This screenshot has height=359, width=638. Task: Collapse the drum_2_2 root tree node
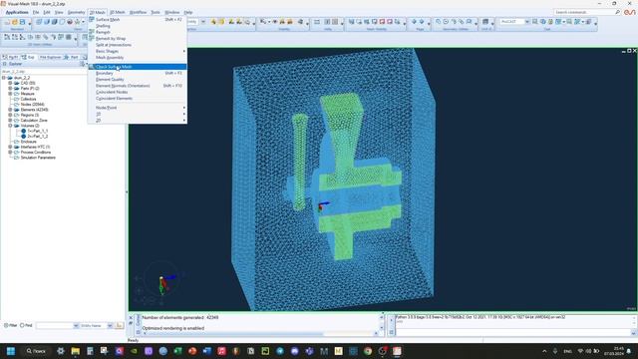click(4, 78)
